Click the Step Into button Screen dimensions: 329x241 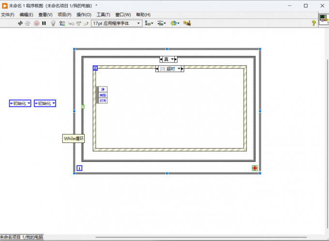pos(71,24)
